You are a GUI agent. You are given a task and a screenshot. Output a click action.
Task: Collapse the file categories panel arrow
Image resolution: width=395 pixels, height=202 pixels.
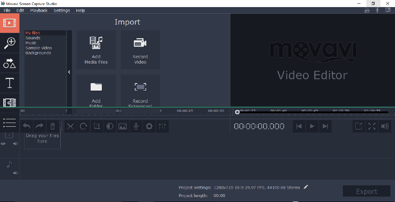(x=69, y=72)
